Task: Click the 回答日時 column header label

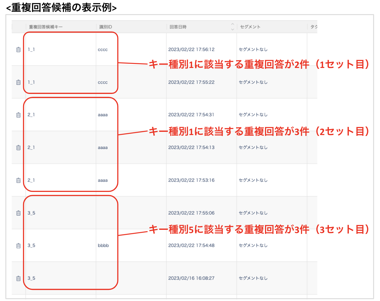Action: coord(178,27)
